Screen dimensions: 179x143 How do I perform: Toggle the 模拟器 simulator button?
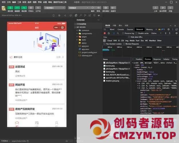[x=10, y=8]
